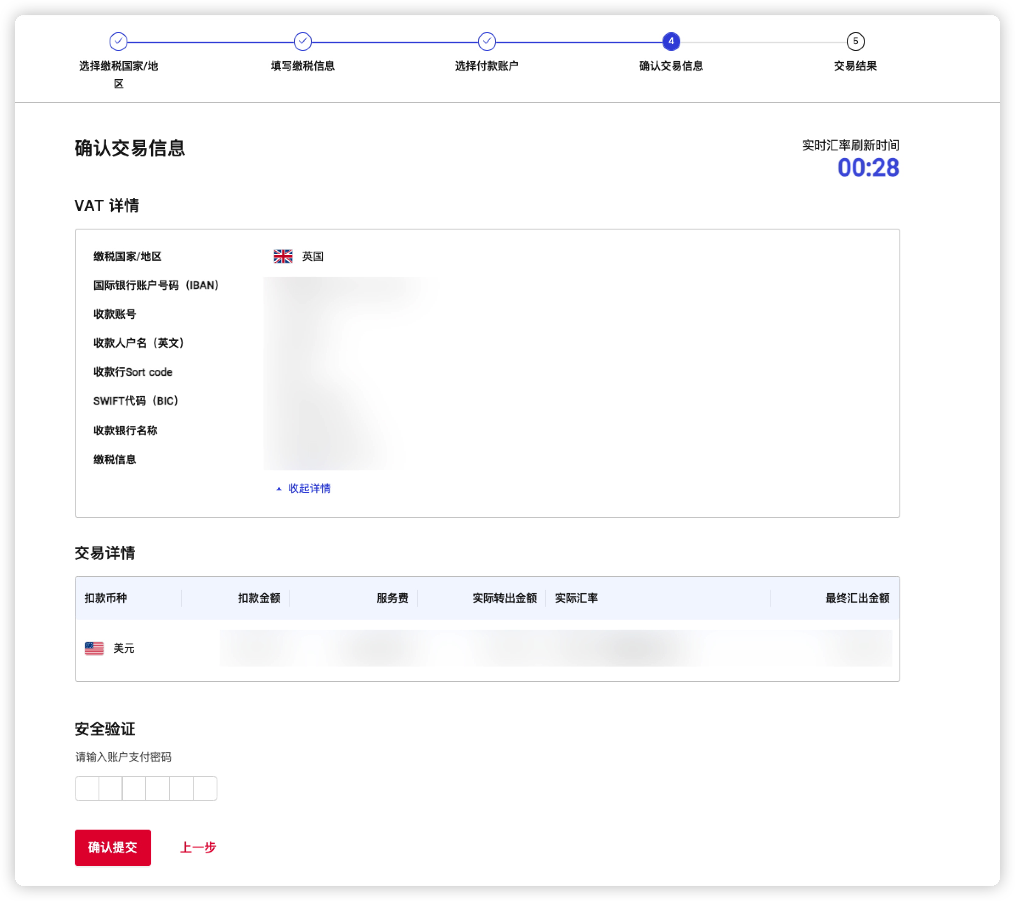Click the US flag icon
The height and width of the screenshot is (901, 1015).
pos(94,648)
